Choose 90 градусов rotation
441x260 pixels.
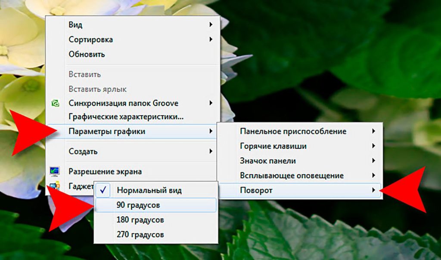pyautogui.click(x=138, y=205)
